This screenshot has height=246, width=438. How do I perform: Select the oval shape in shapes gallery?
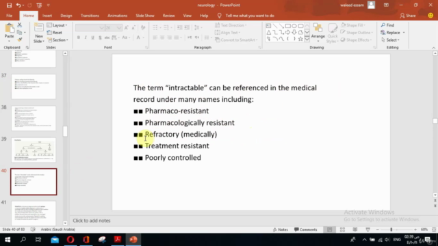tap(294, 26)
